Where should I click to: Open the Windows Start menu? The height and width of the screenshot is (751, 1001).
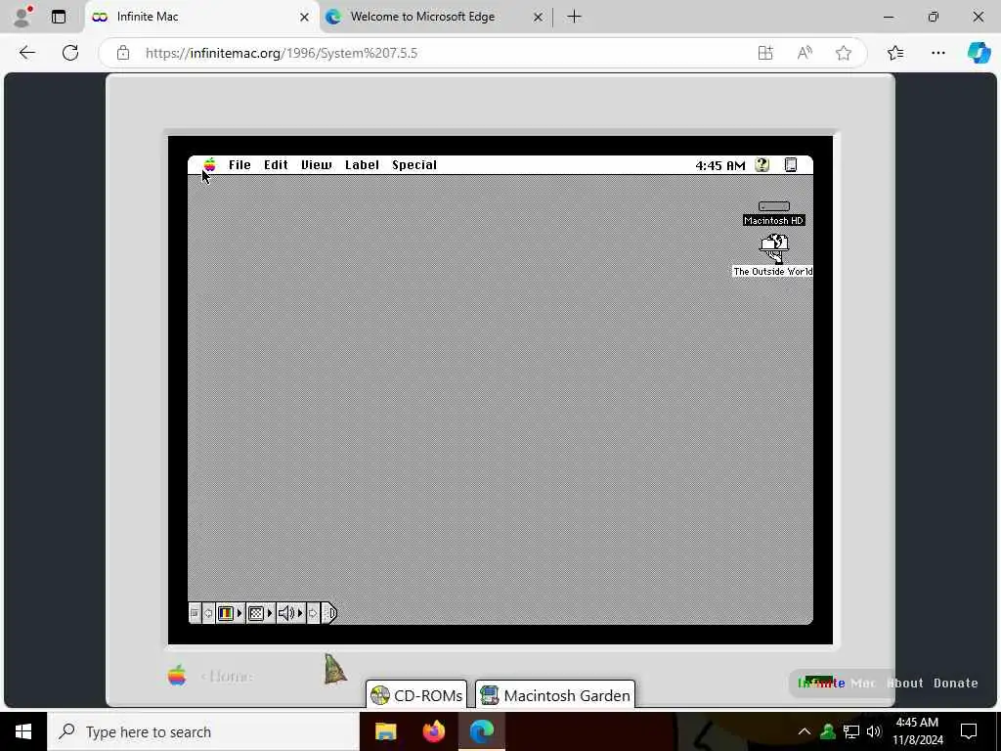coord(23,731)
